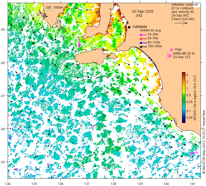Click Kangaroo Island on the map
206x186 pixels.
(92, 57)
